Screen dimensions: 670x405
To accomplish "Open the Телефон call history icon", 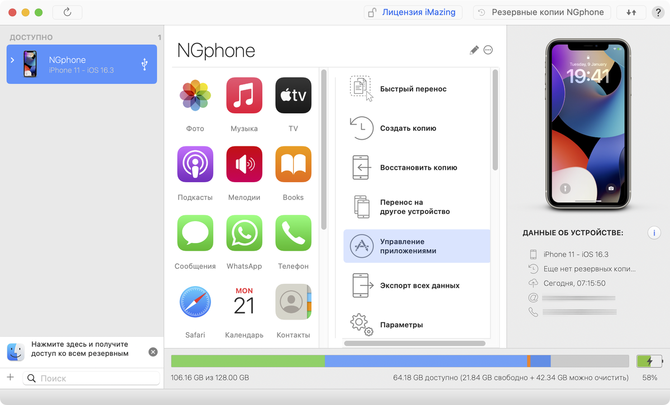I will 293,233.
